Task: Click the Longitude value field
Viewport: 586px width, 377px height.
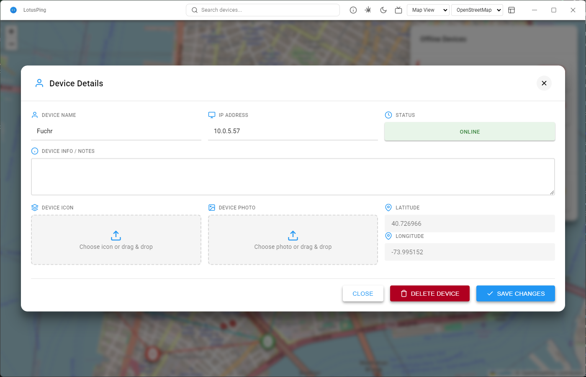Action: point(470,252)
